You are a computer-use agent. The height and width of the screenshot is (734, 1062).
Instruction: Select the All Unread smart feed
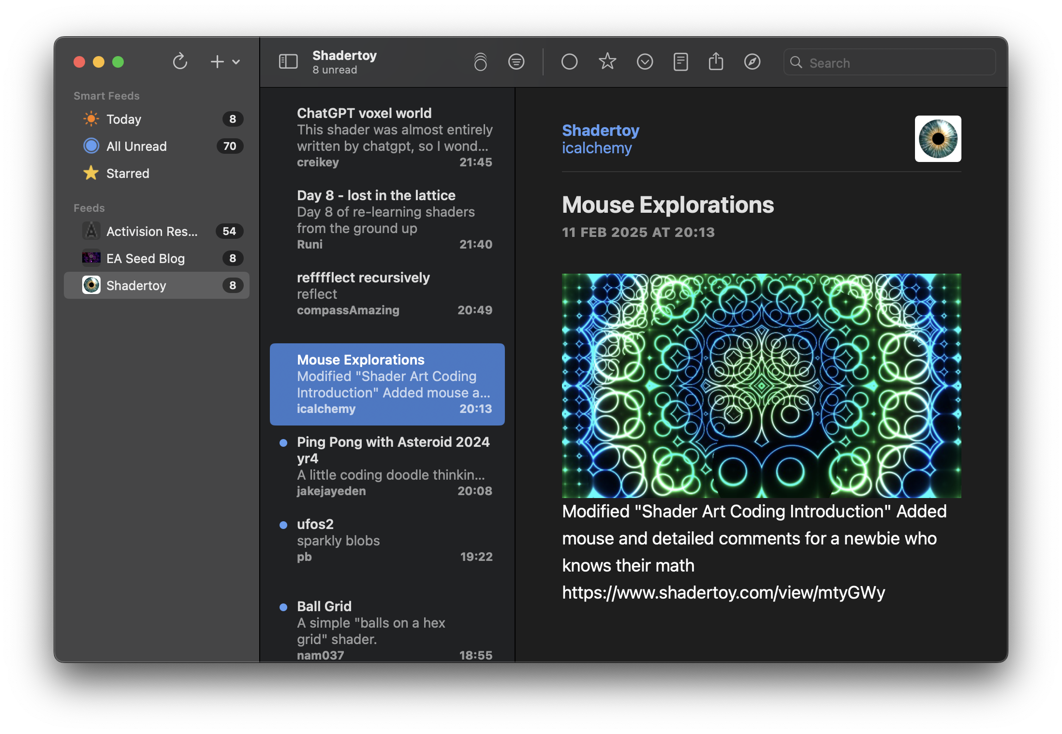tap(157, 146)
